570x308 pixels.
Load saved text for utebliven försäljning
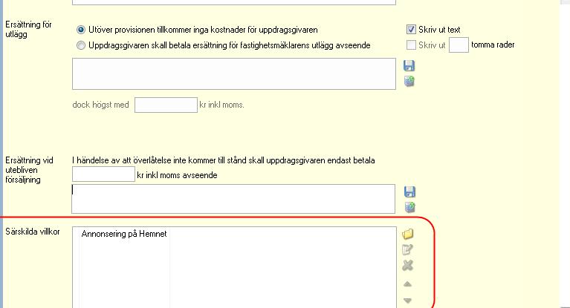409,207
